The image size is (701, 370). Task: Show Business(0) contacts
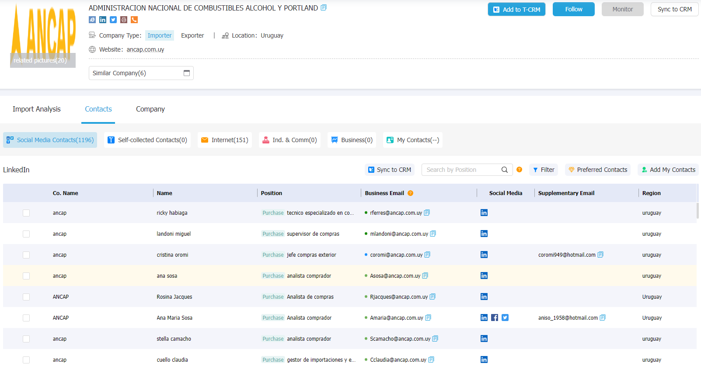tap(352, 140)
